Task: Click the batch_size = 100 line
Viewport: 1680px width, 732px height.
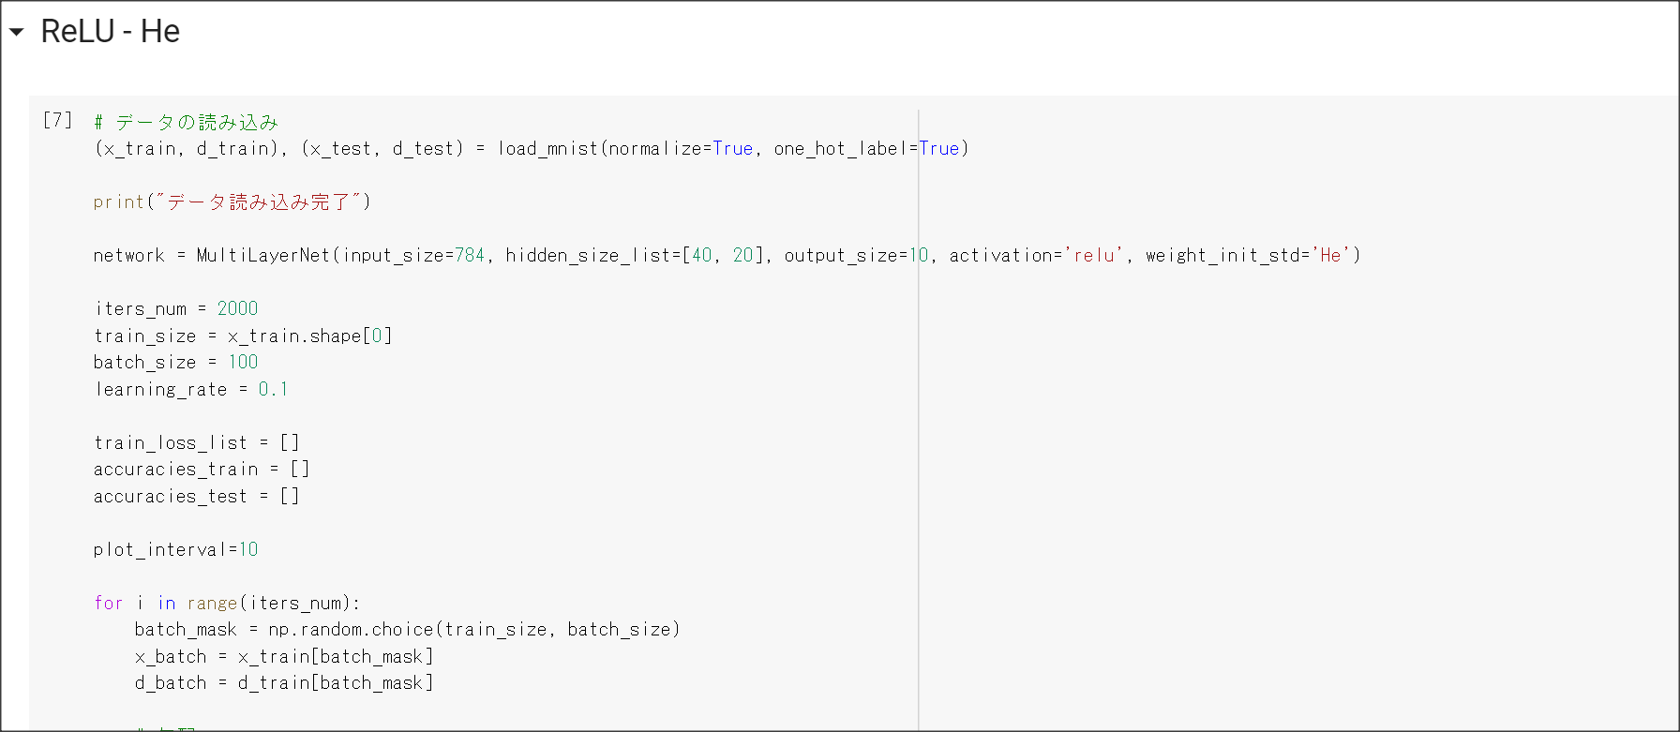Action: (175, 362)
